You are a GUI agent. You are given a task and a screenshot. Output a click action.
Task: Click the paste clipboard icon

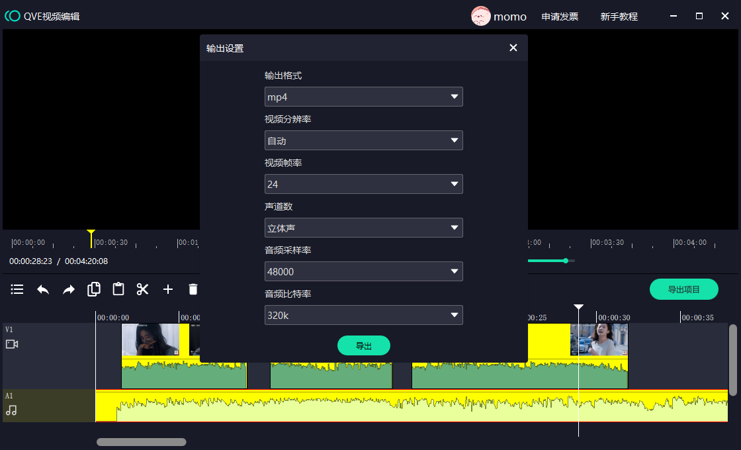[x=118, y=289]
